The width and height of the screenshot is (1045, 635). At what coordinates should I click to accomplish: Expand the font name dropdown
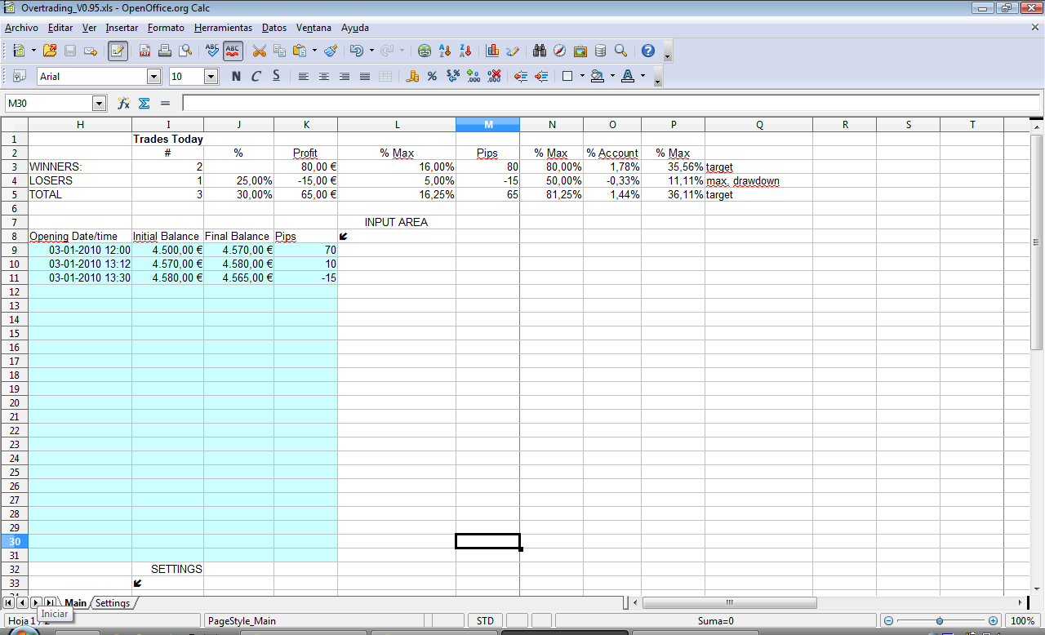coord(153,77)
